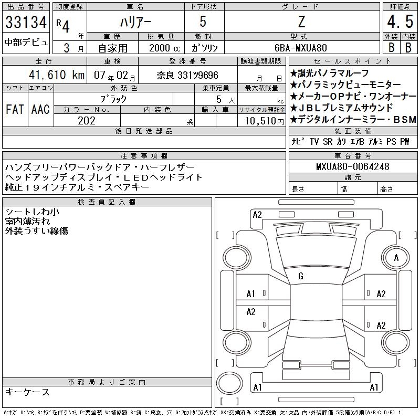Select vehicle history 自家用
The width and height of the screenshot is (420, 420).
coord(113,48)
